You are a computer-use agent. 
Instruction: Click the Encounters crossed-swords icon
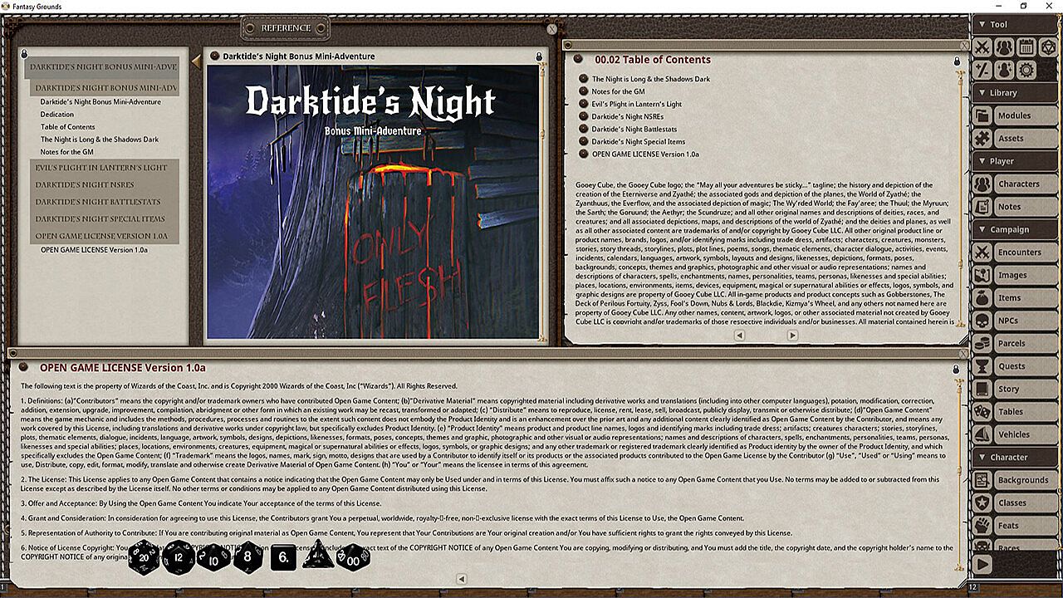pos(982,252)
